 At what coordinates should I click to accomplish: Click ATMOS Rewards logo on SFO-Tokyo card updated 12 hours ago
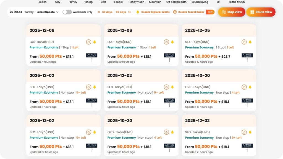point(169,100)
